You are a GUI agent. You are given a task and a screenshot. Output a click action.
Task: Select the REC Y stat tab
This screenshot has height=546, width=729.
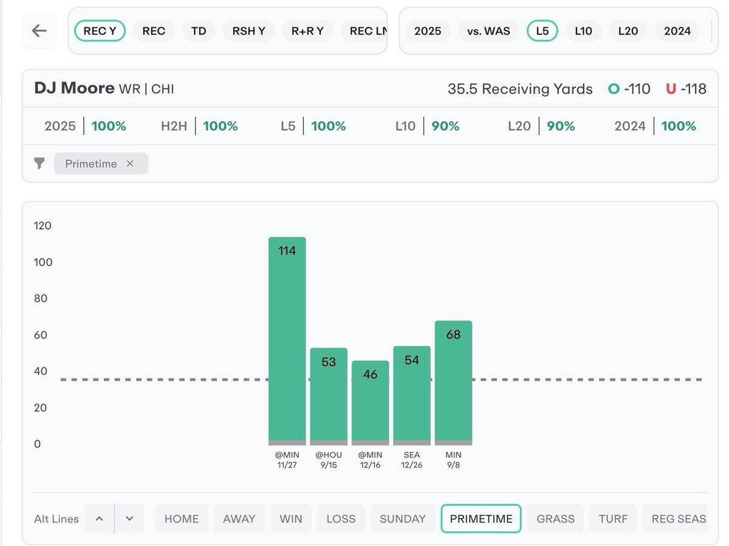(100, 30)
